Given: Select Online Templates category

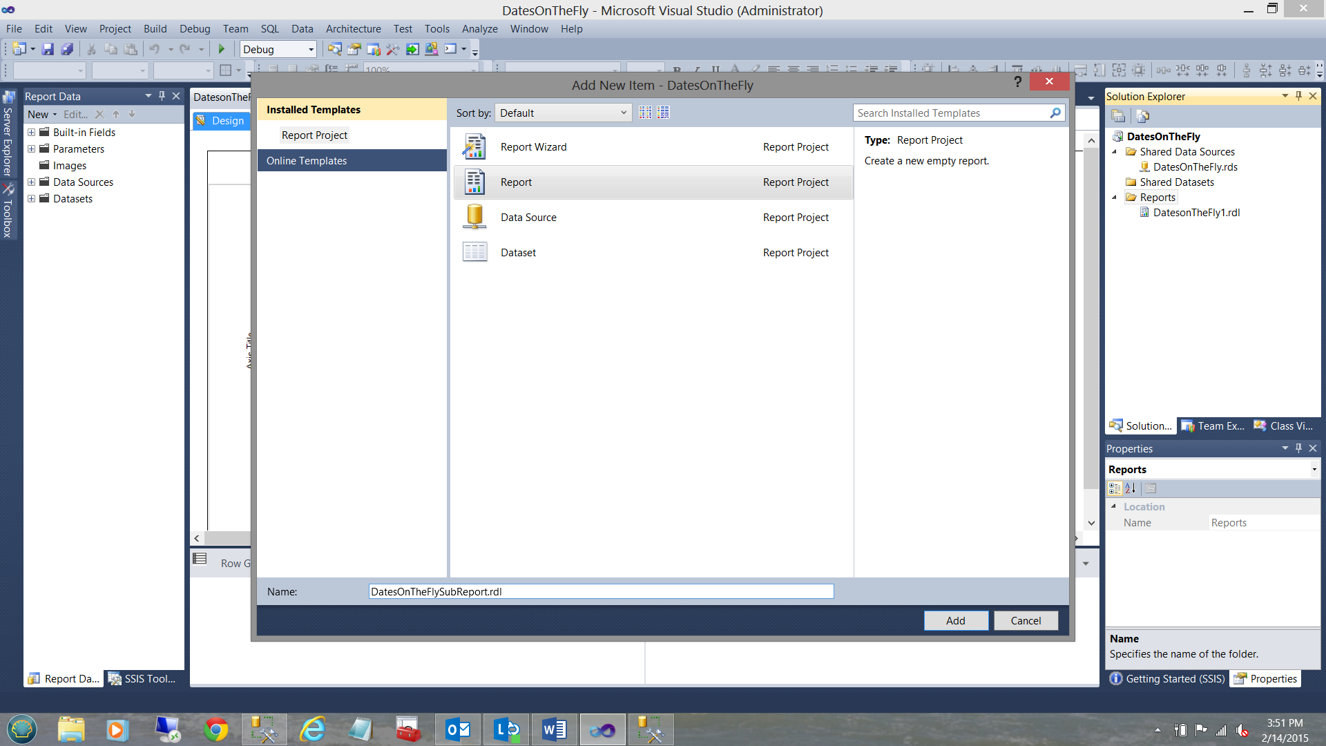Looking at the screenshot, I should pyautogui.click(x=307, y=160).
